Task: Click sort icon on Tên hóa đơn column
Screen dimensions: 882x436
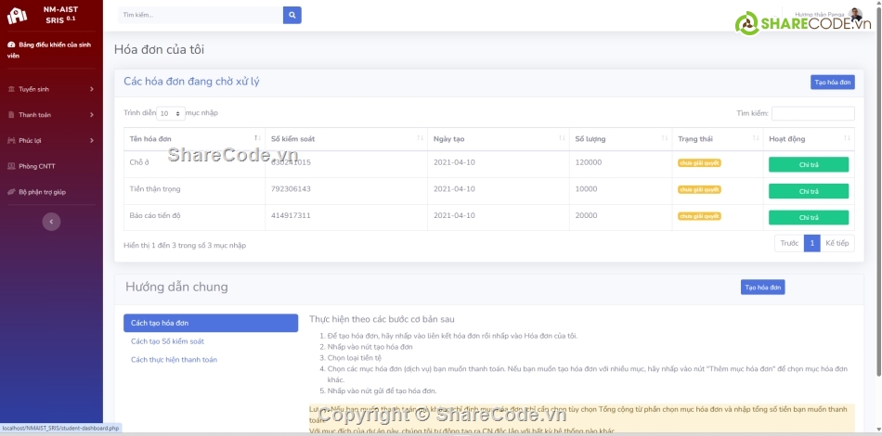Action: [256, 138]
